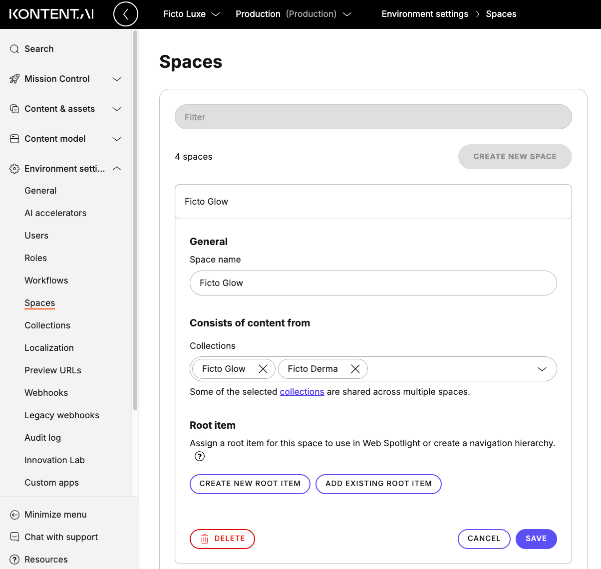
Task: Collapse the Environment settings menu section
Action: pos(117,169)
